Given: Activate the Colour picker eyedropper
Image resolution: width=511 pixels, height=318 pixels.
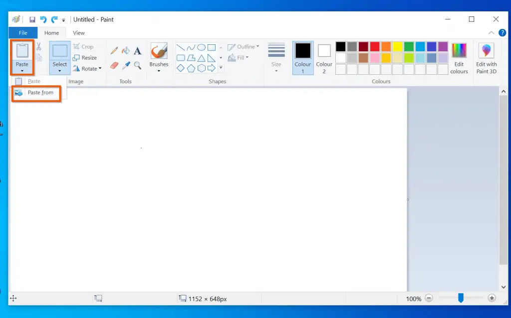Looking at the screenshot, I should point(126,65).
